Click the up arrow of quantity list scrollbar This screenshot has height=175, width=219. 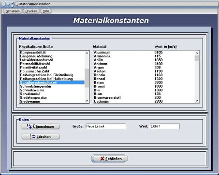[x=87, y=53]
